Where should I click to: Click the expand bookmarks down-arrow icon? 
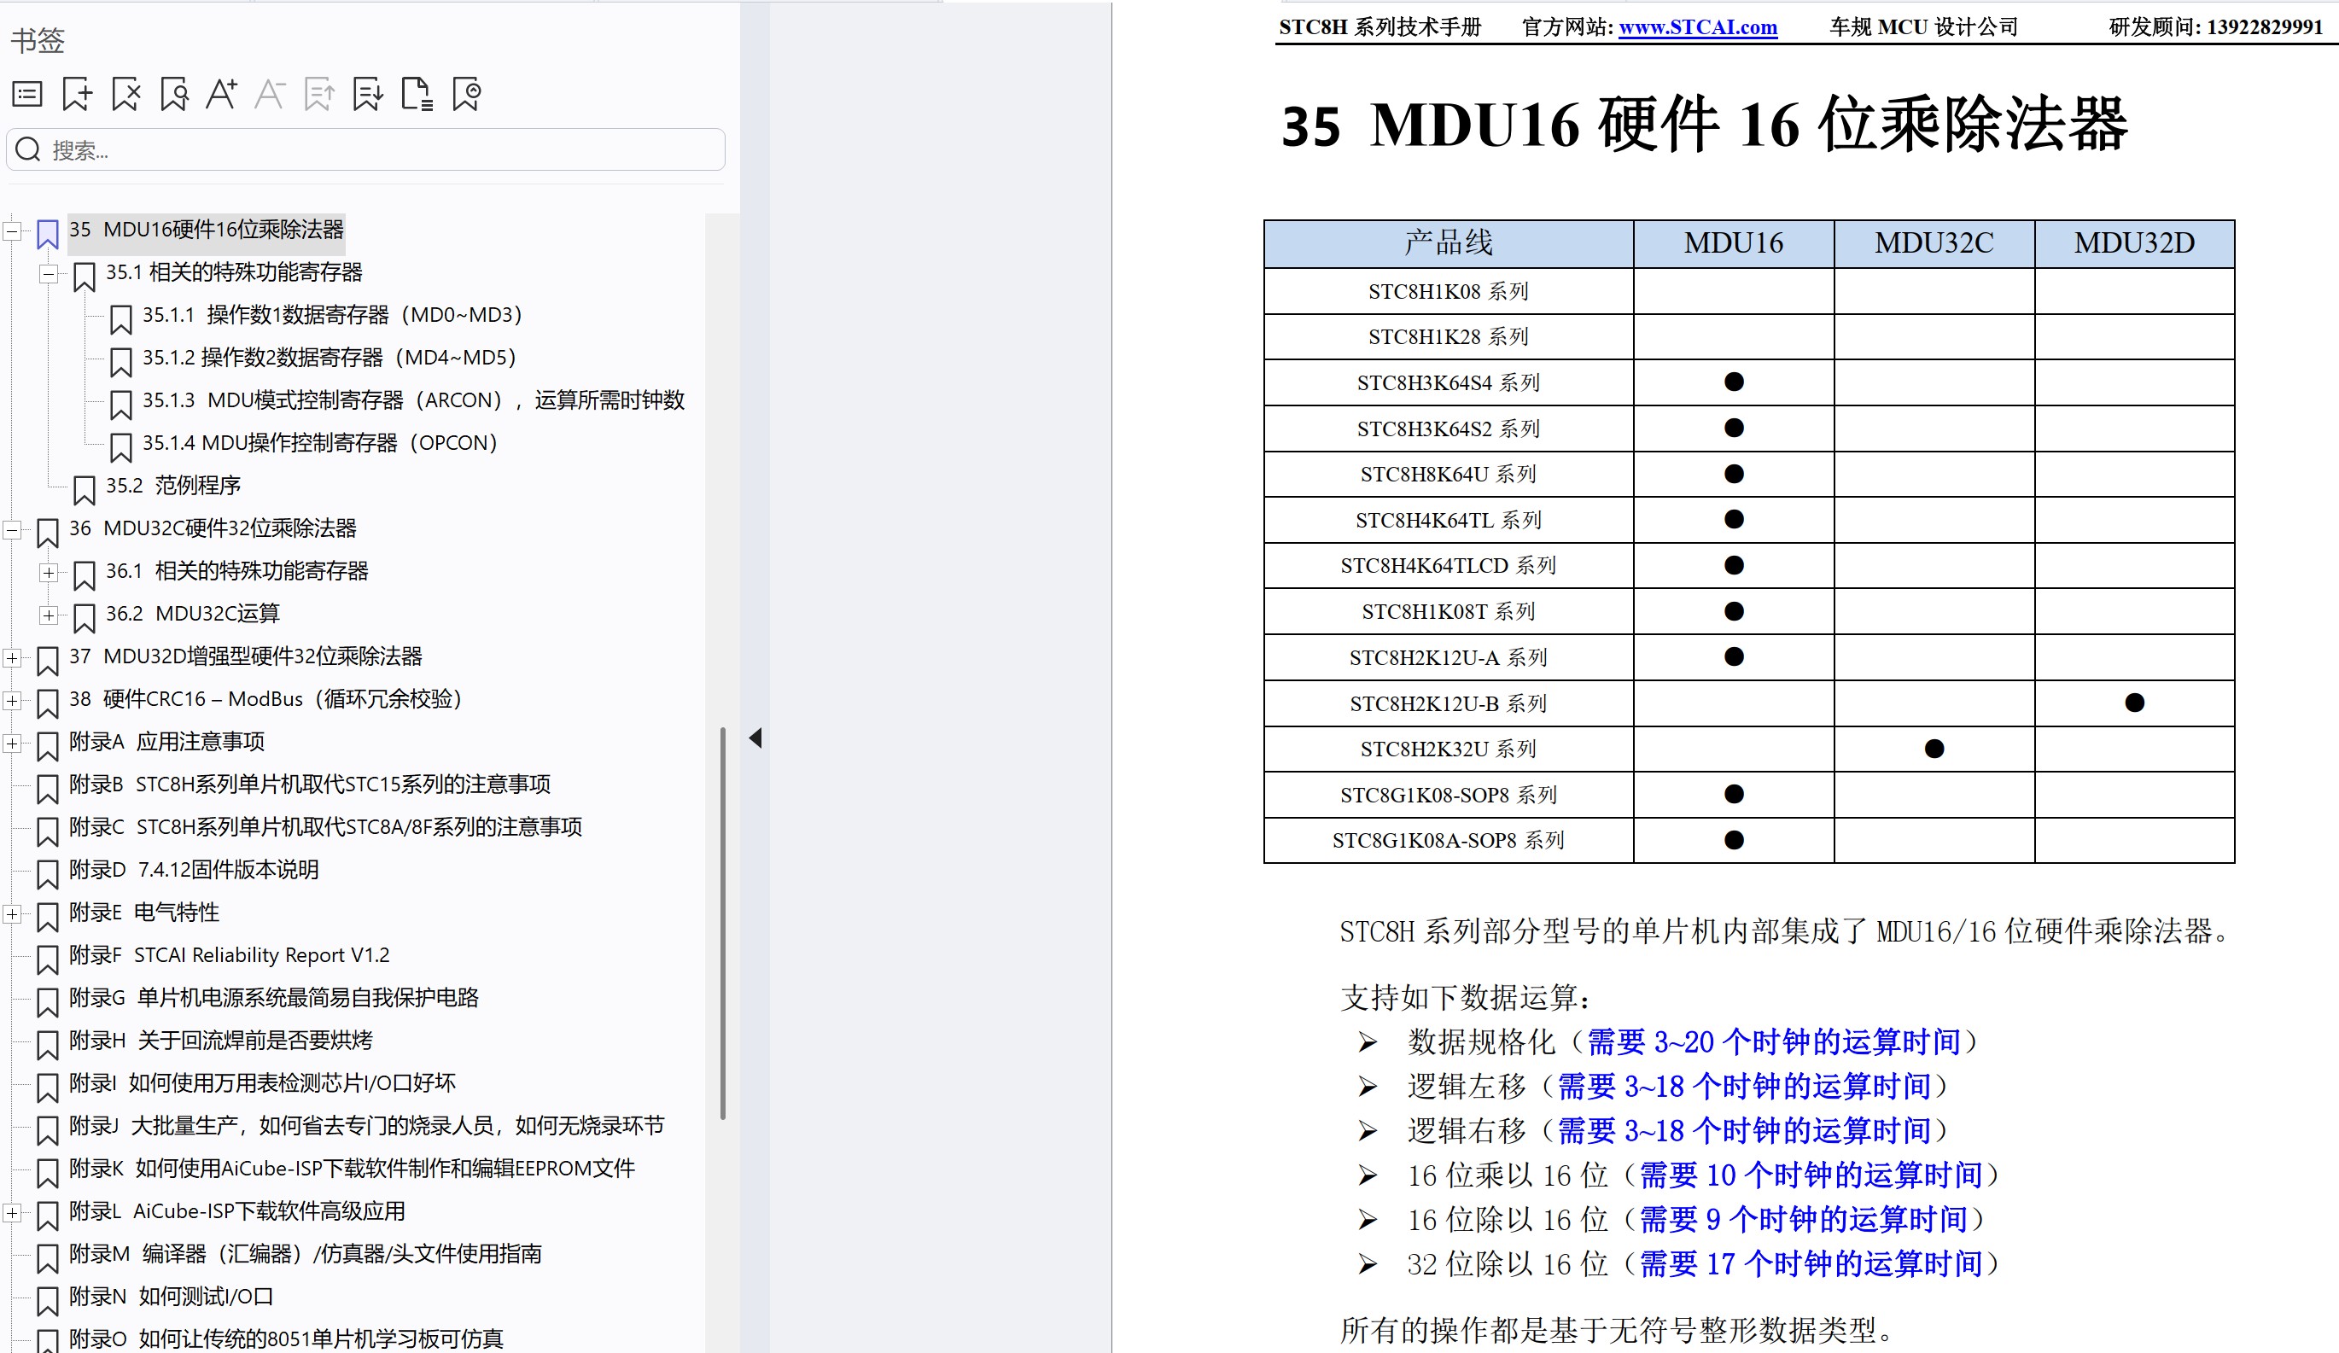[x=368, y=94]
